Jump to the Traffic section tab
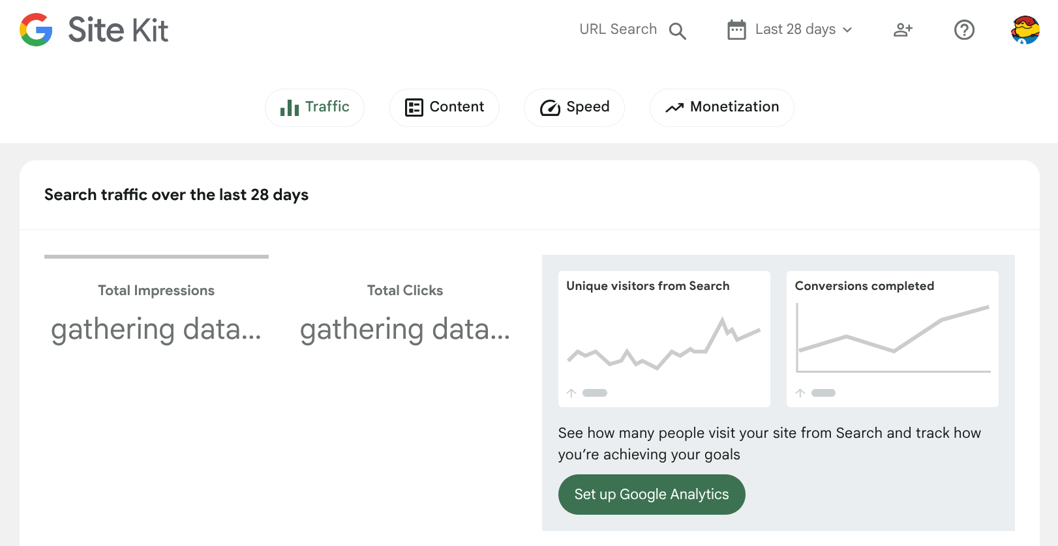The height and width of the screenshot is (546, 1058). tap(314, 108)
